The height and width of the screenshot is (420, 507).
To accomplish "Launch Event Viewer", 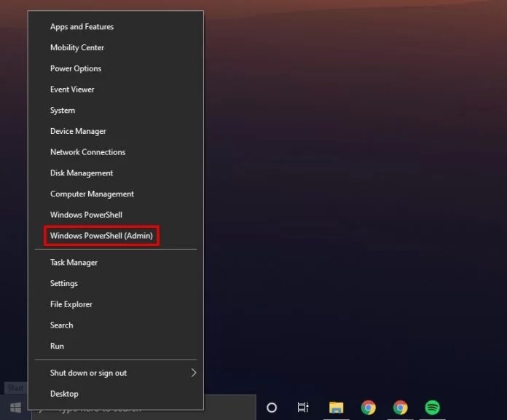I will [x=116, y=90].
